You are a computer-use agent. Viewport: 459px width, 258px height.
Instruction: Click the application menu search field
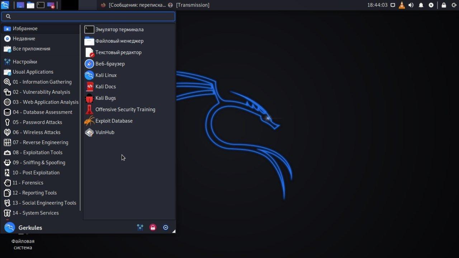coord(88,16)
